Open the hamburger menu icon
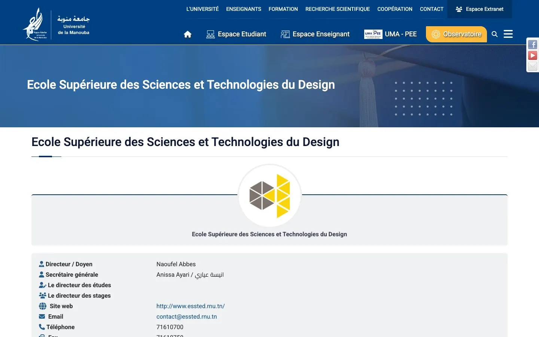The height and width of the screenshot is (337, 539). tap(508, 34)
